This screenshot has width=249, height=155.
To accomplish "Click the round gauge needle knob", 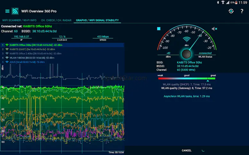I will pyautogui.click(x=186, y=53).
